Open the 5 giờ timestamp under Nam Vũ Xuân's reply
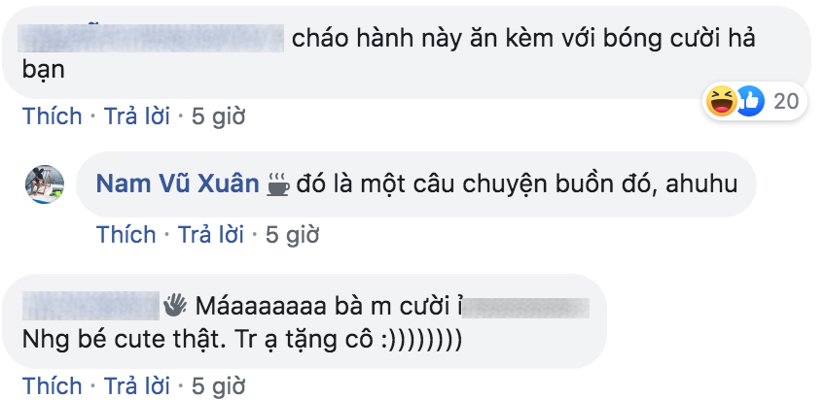This screenshot has width=825, height=400. (293, 234)
